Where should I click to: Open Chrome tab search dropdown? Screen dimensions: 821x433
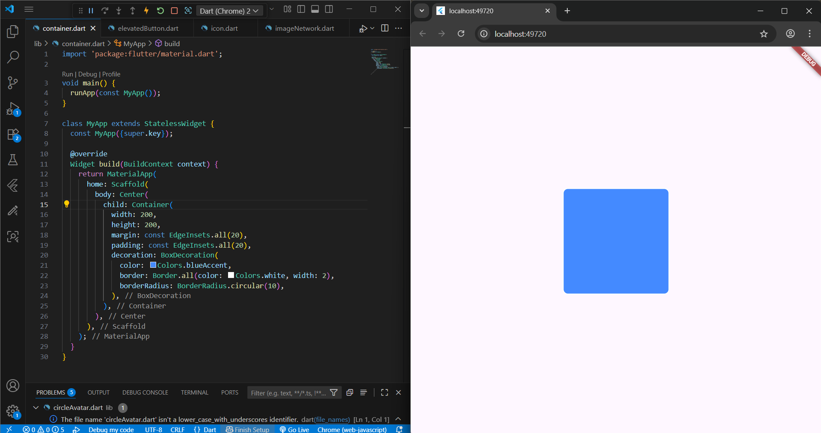pyautogui.click(x=421, y=11)
